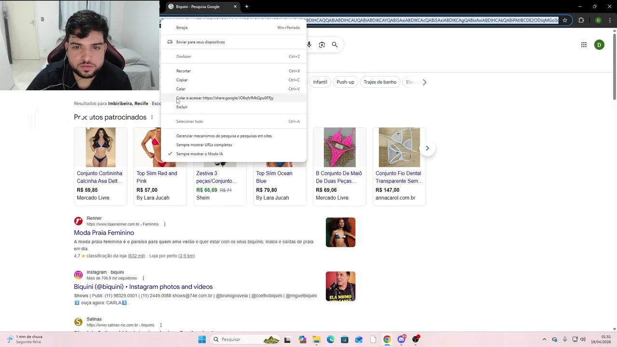Click the page vertical scrollbar
This screenshot has height=347, width=617.
614,67
